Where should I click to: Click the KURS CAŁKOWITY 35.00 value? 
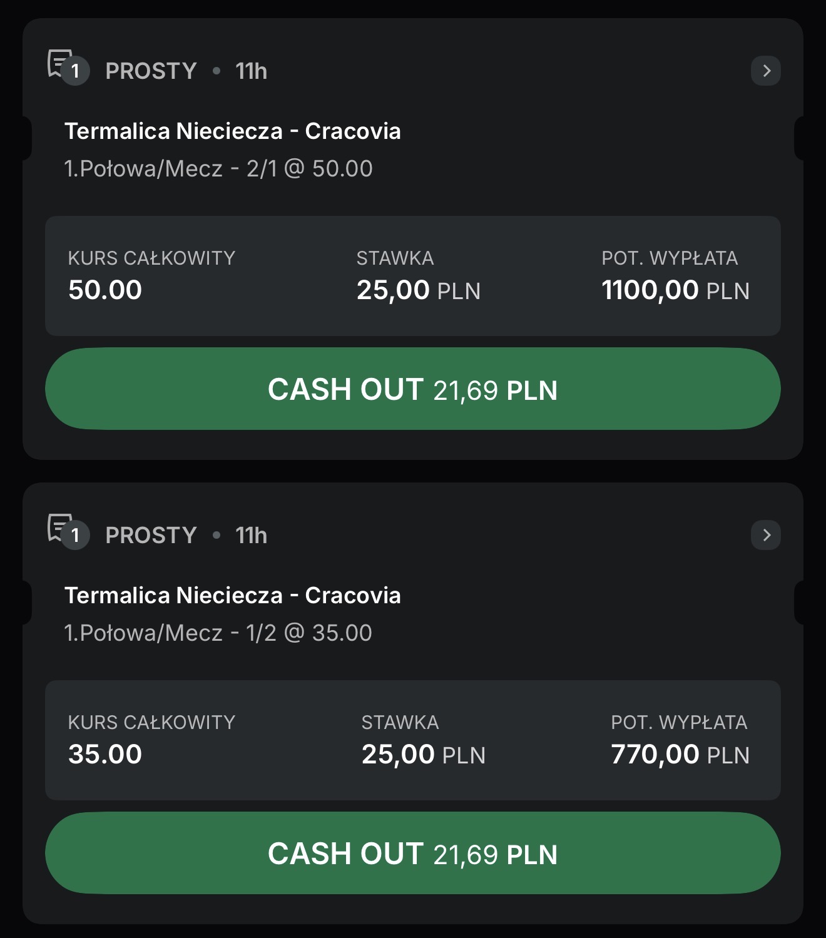tap(105, 755)
